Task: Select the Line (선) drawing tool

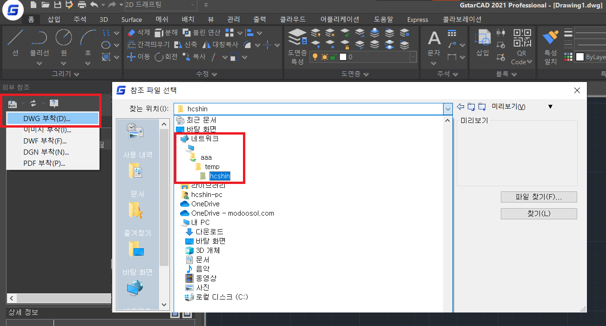Action: tap(15, 43)
